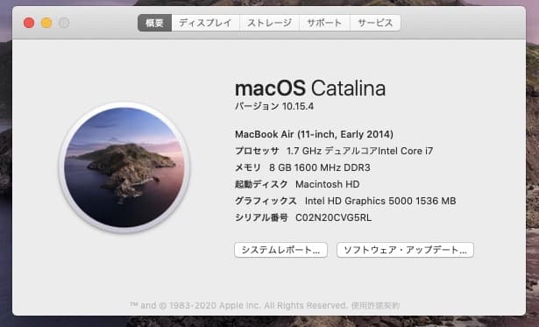
Task: Close the window with red button
Action: coord(29,23)
